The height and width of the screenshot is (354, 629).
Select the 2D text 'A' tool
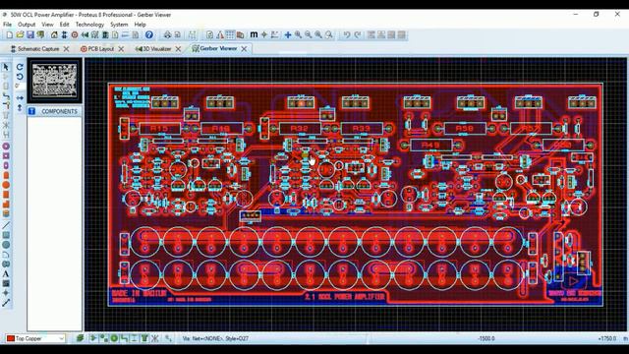click(x=6, y=274)
